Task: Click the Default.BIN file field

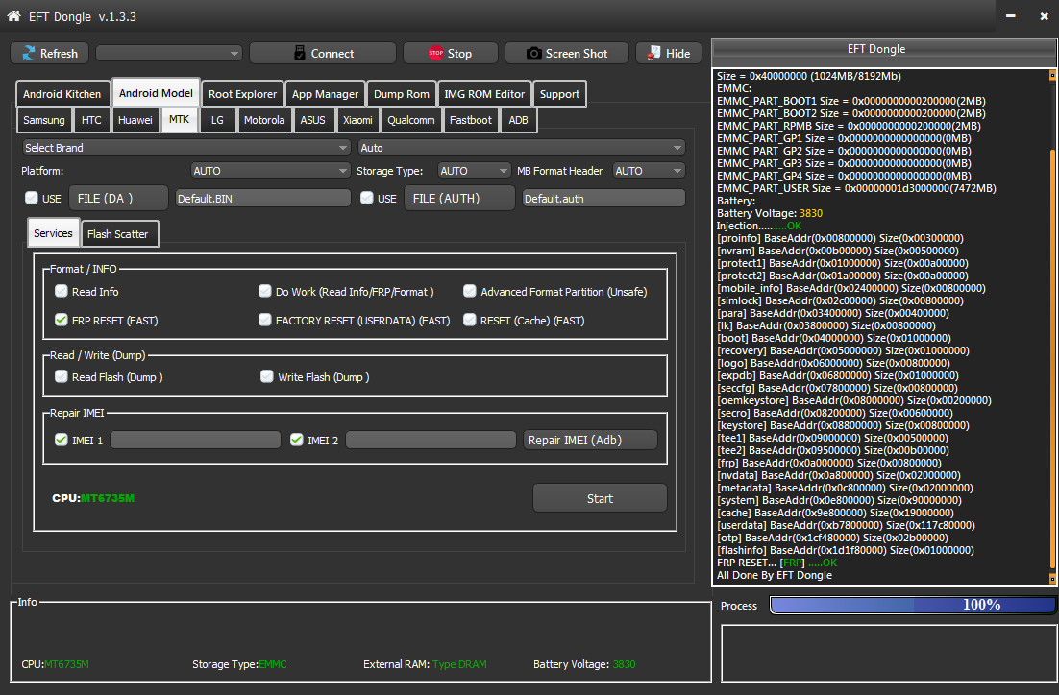Action: coord(263,199)
